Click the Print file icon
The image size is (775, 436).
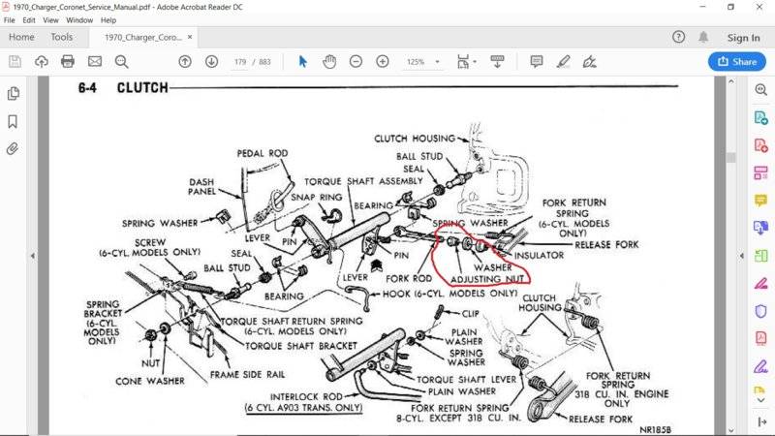pyautogui.click(x=68, y=61)
